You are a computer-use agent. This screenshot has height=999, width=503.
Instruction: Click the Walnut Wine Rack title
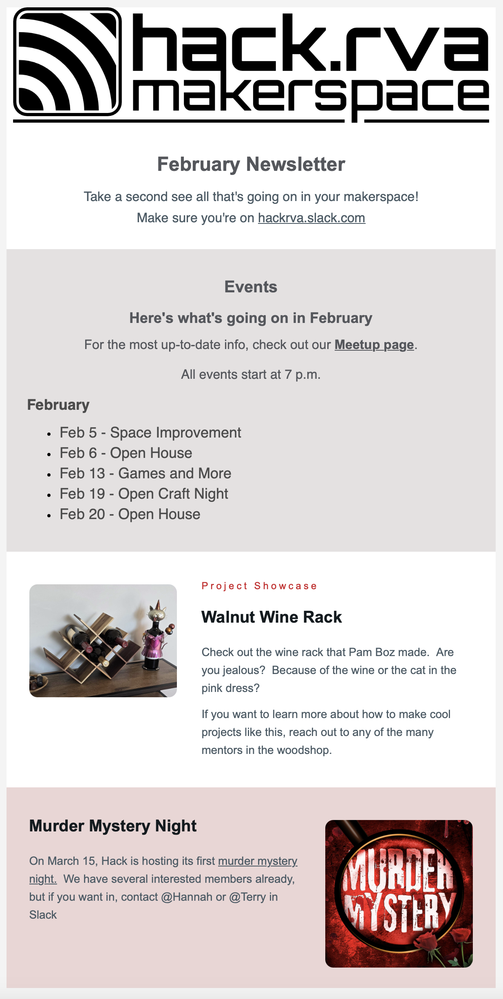pyautogui.click(x=271, y=617)
